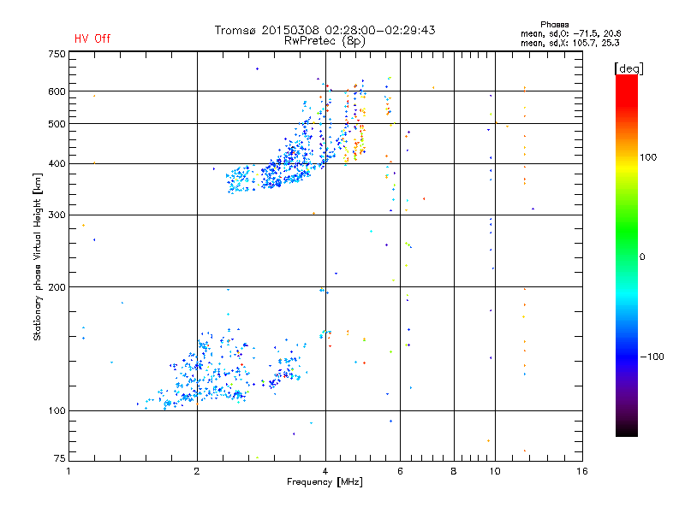The image size is (685, 513).
Task: Click the y-axis tick label '75'
Action: click(x=60, y=458)
